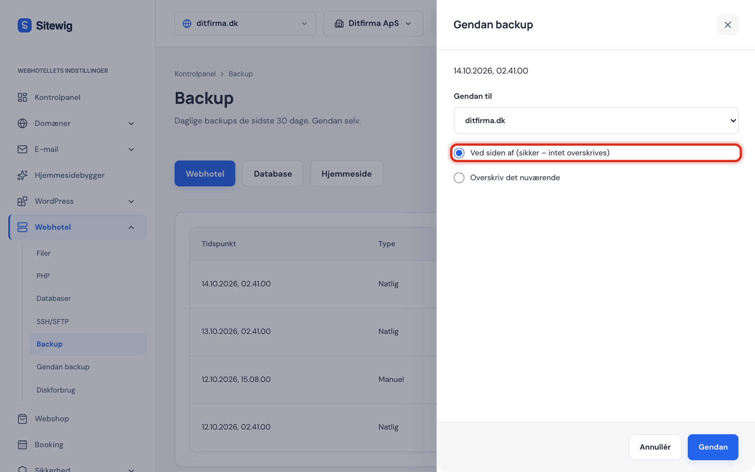755x472 pixels.
Task: Click the Domæner globe icon
Action: (x=22, y=123)
